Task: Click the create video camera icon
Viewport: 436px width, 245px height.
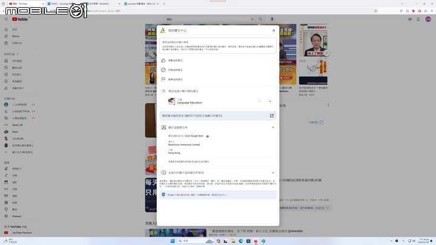Action: pos(410,19)
